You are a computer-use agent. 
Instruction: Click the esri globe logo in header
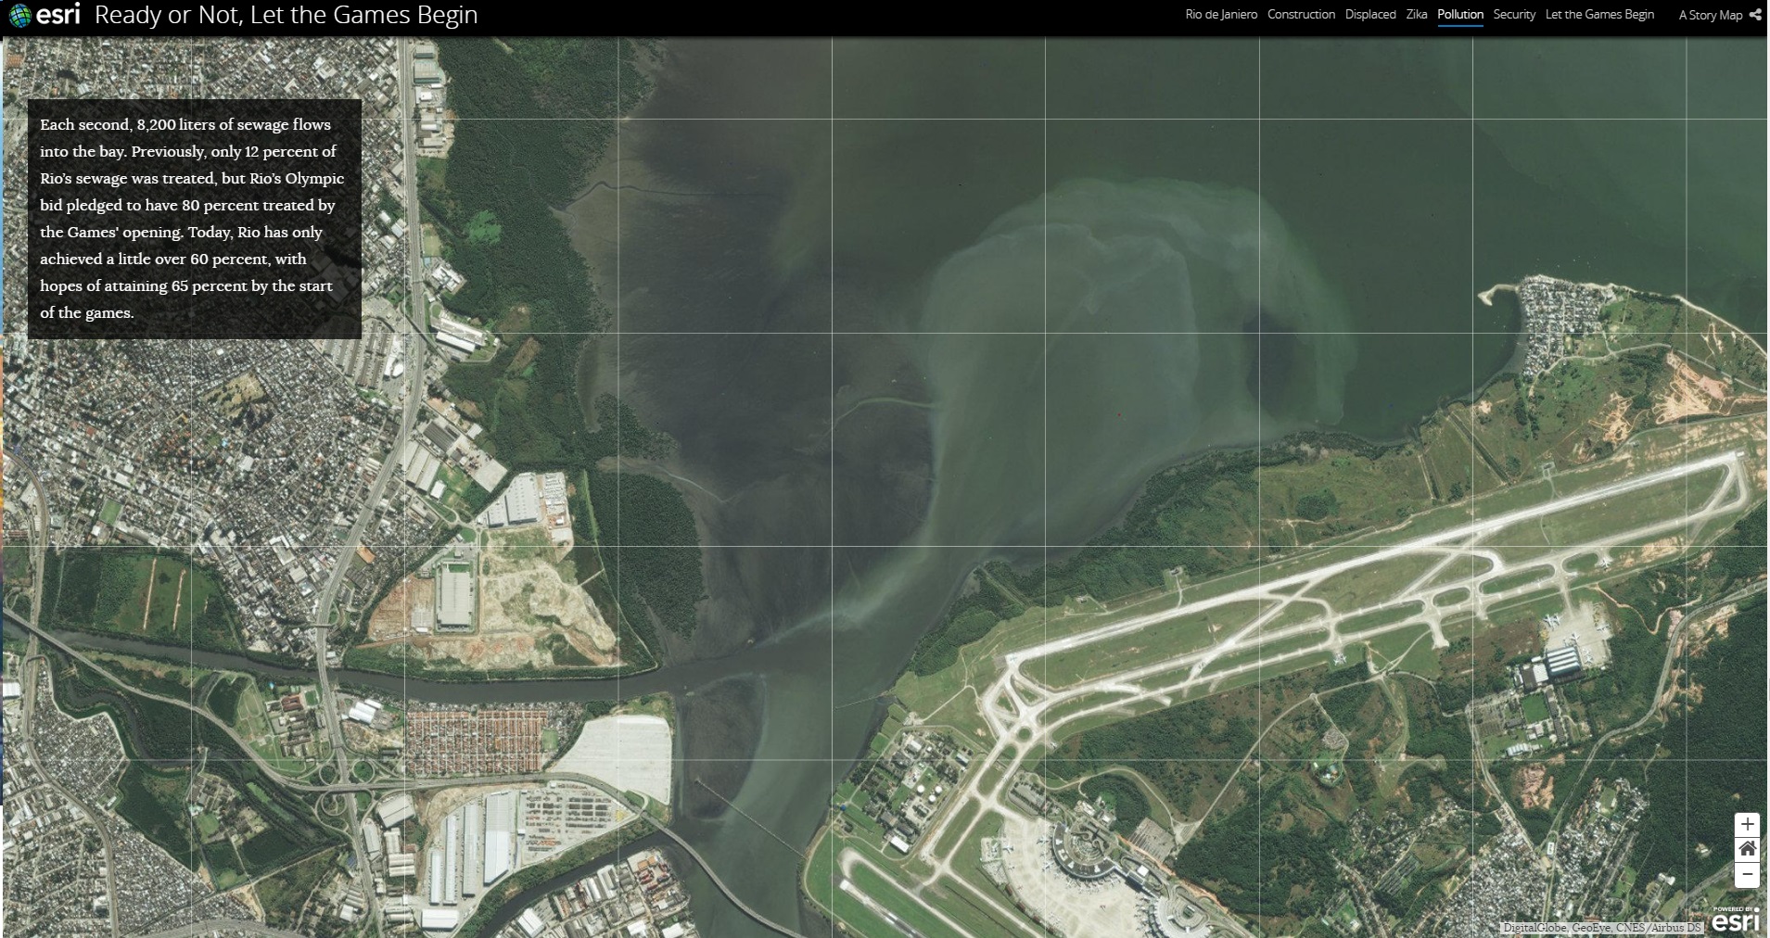20,16
